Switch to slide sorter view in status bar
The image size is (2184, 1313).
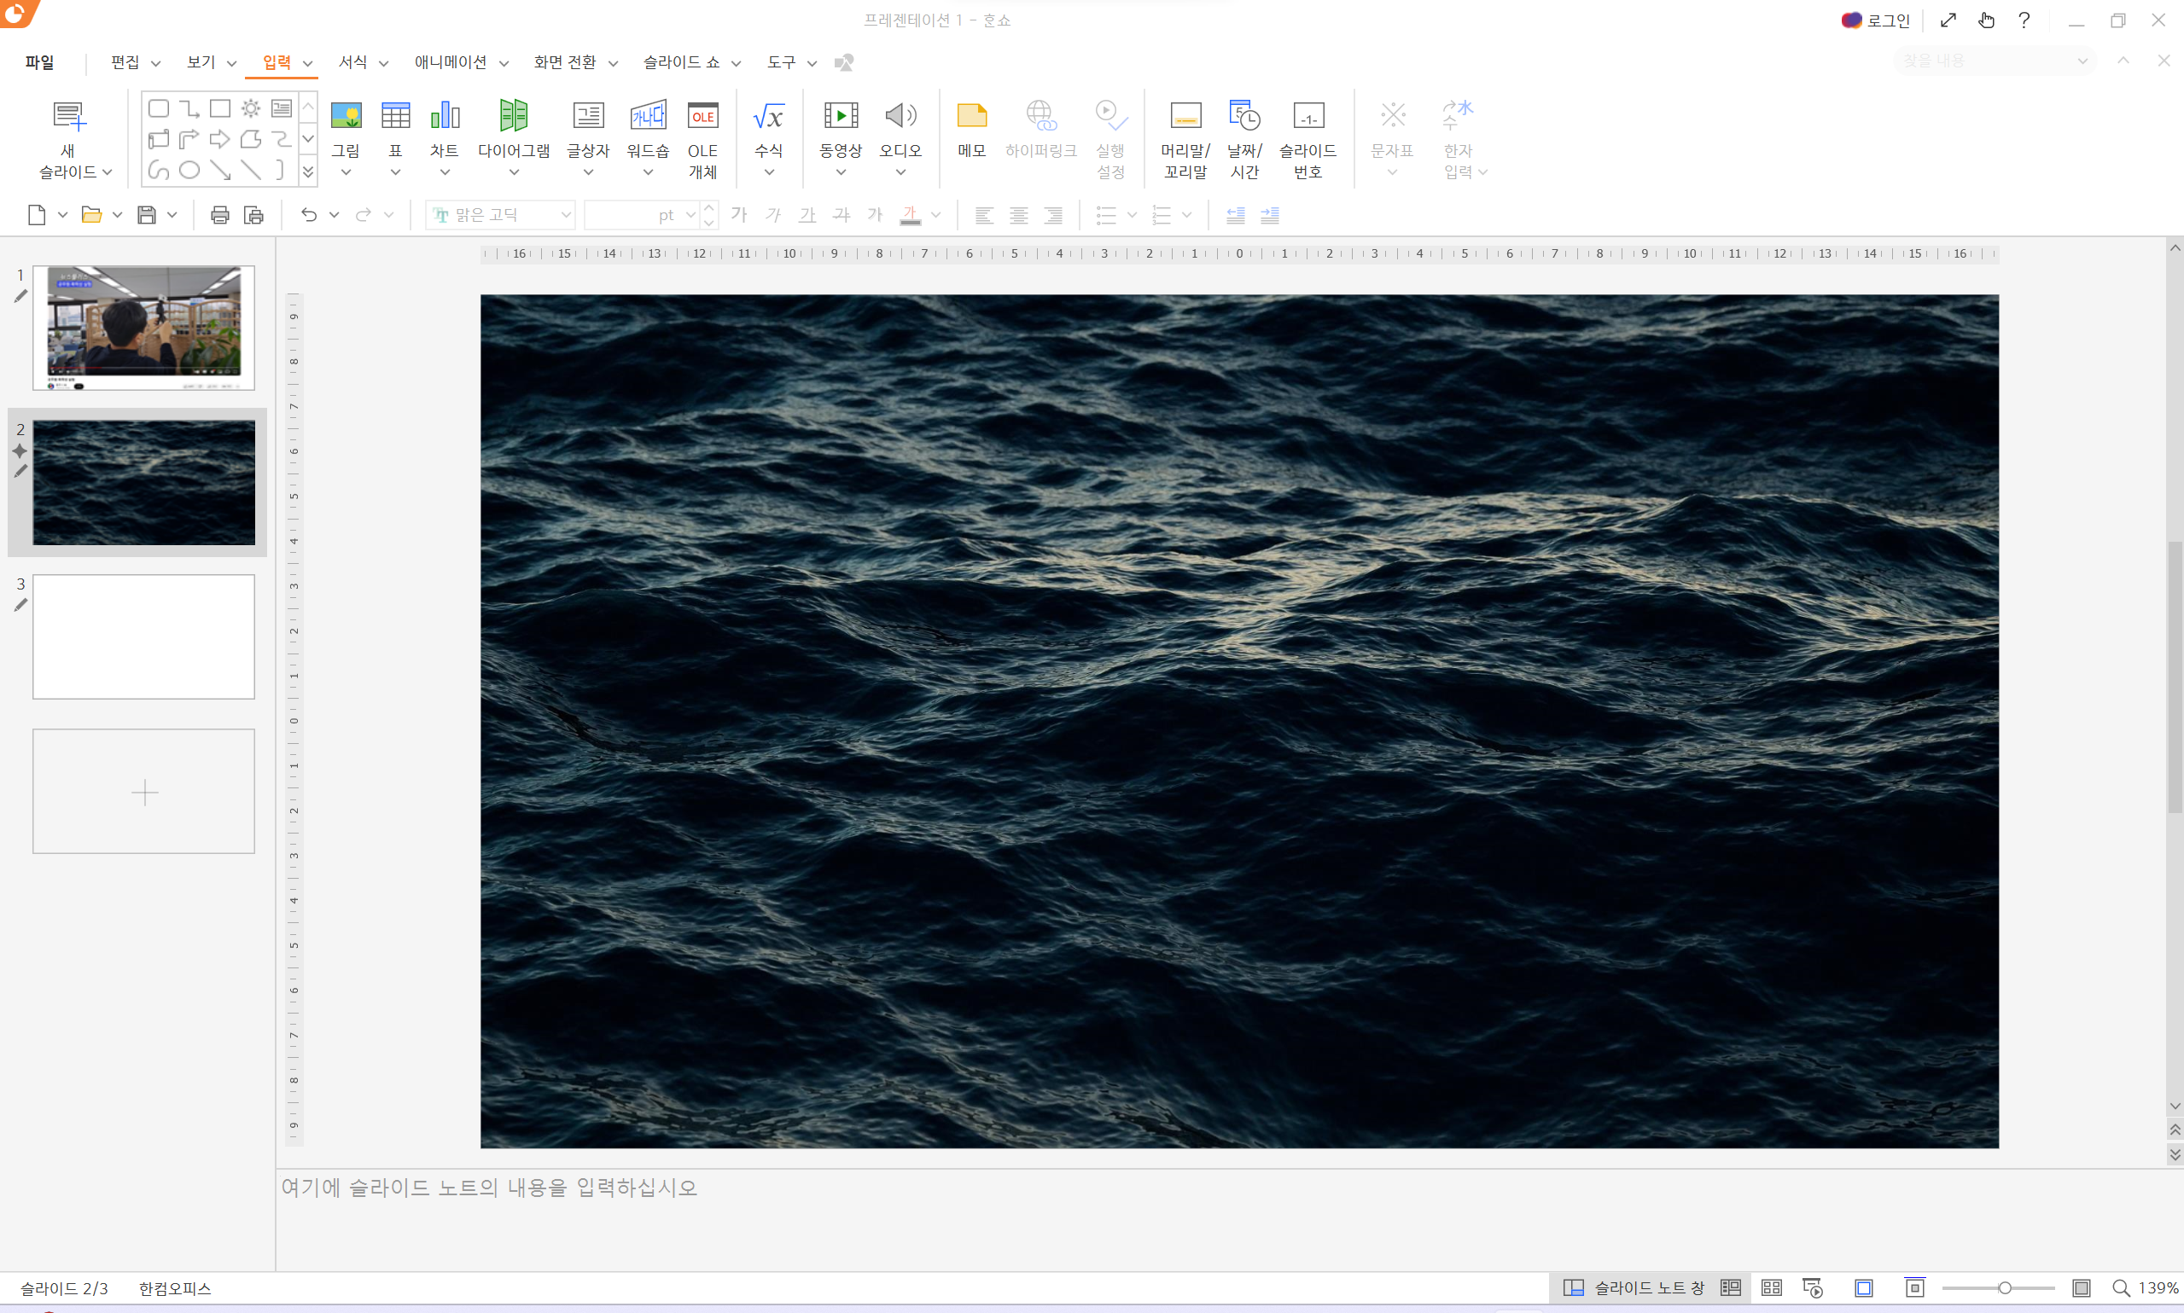pyautogui.click(x=1771, y=1287)
